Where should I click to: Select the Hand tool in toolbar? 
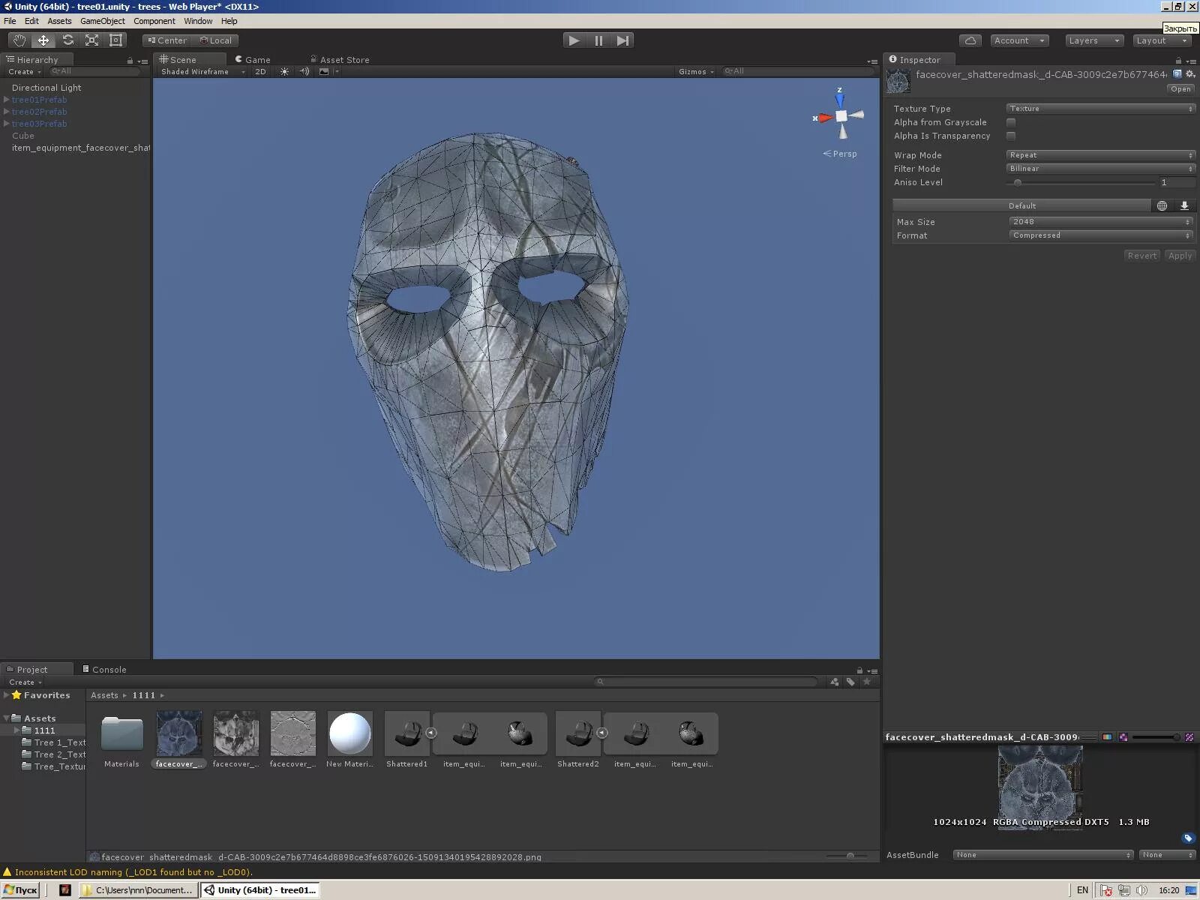tap(19, 40)
